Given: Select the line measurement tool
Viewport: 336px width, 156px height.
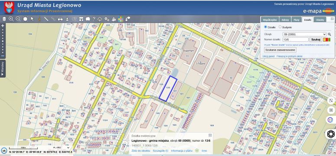Looking at the screenshot, I should pyautogui.click(x=46, y=19).
